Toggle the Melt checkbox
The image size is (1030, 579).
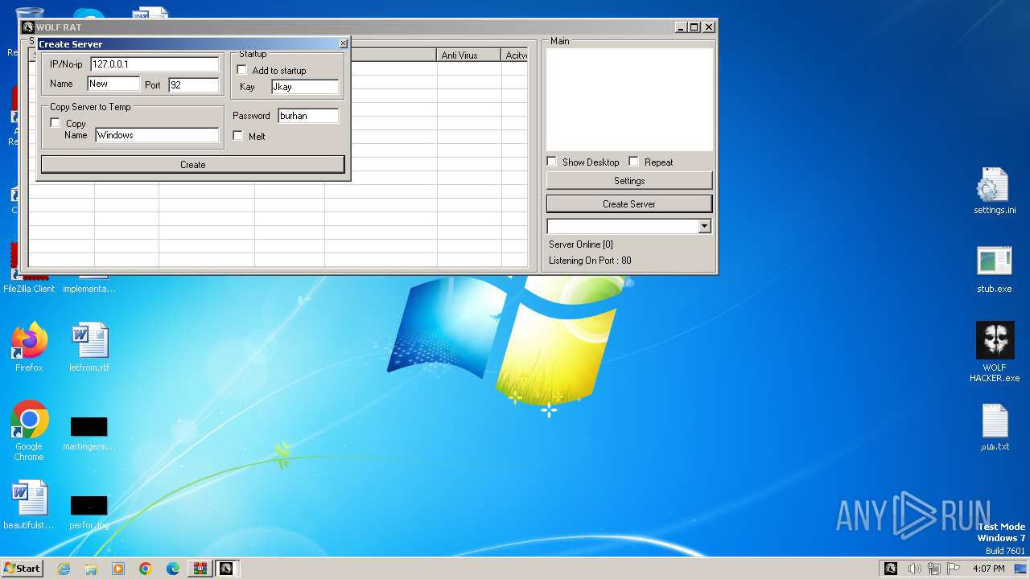pos(237,136)
